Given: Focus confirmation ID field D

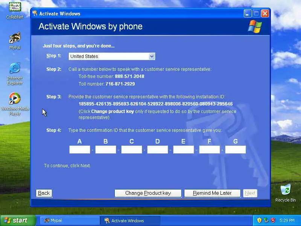Looking at the screenshot, I should pos(158,150).
